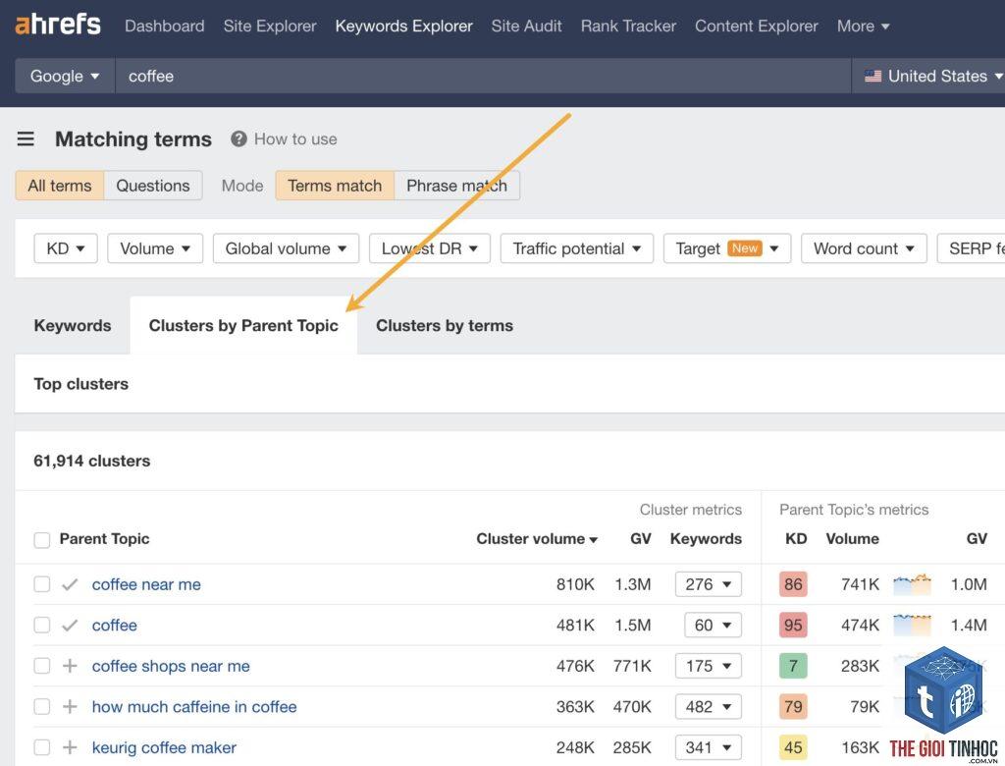Click the red KD 86 badge
Screen dimensions: 1005x766
coord(793,584)
